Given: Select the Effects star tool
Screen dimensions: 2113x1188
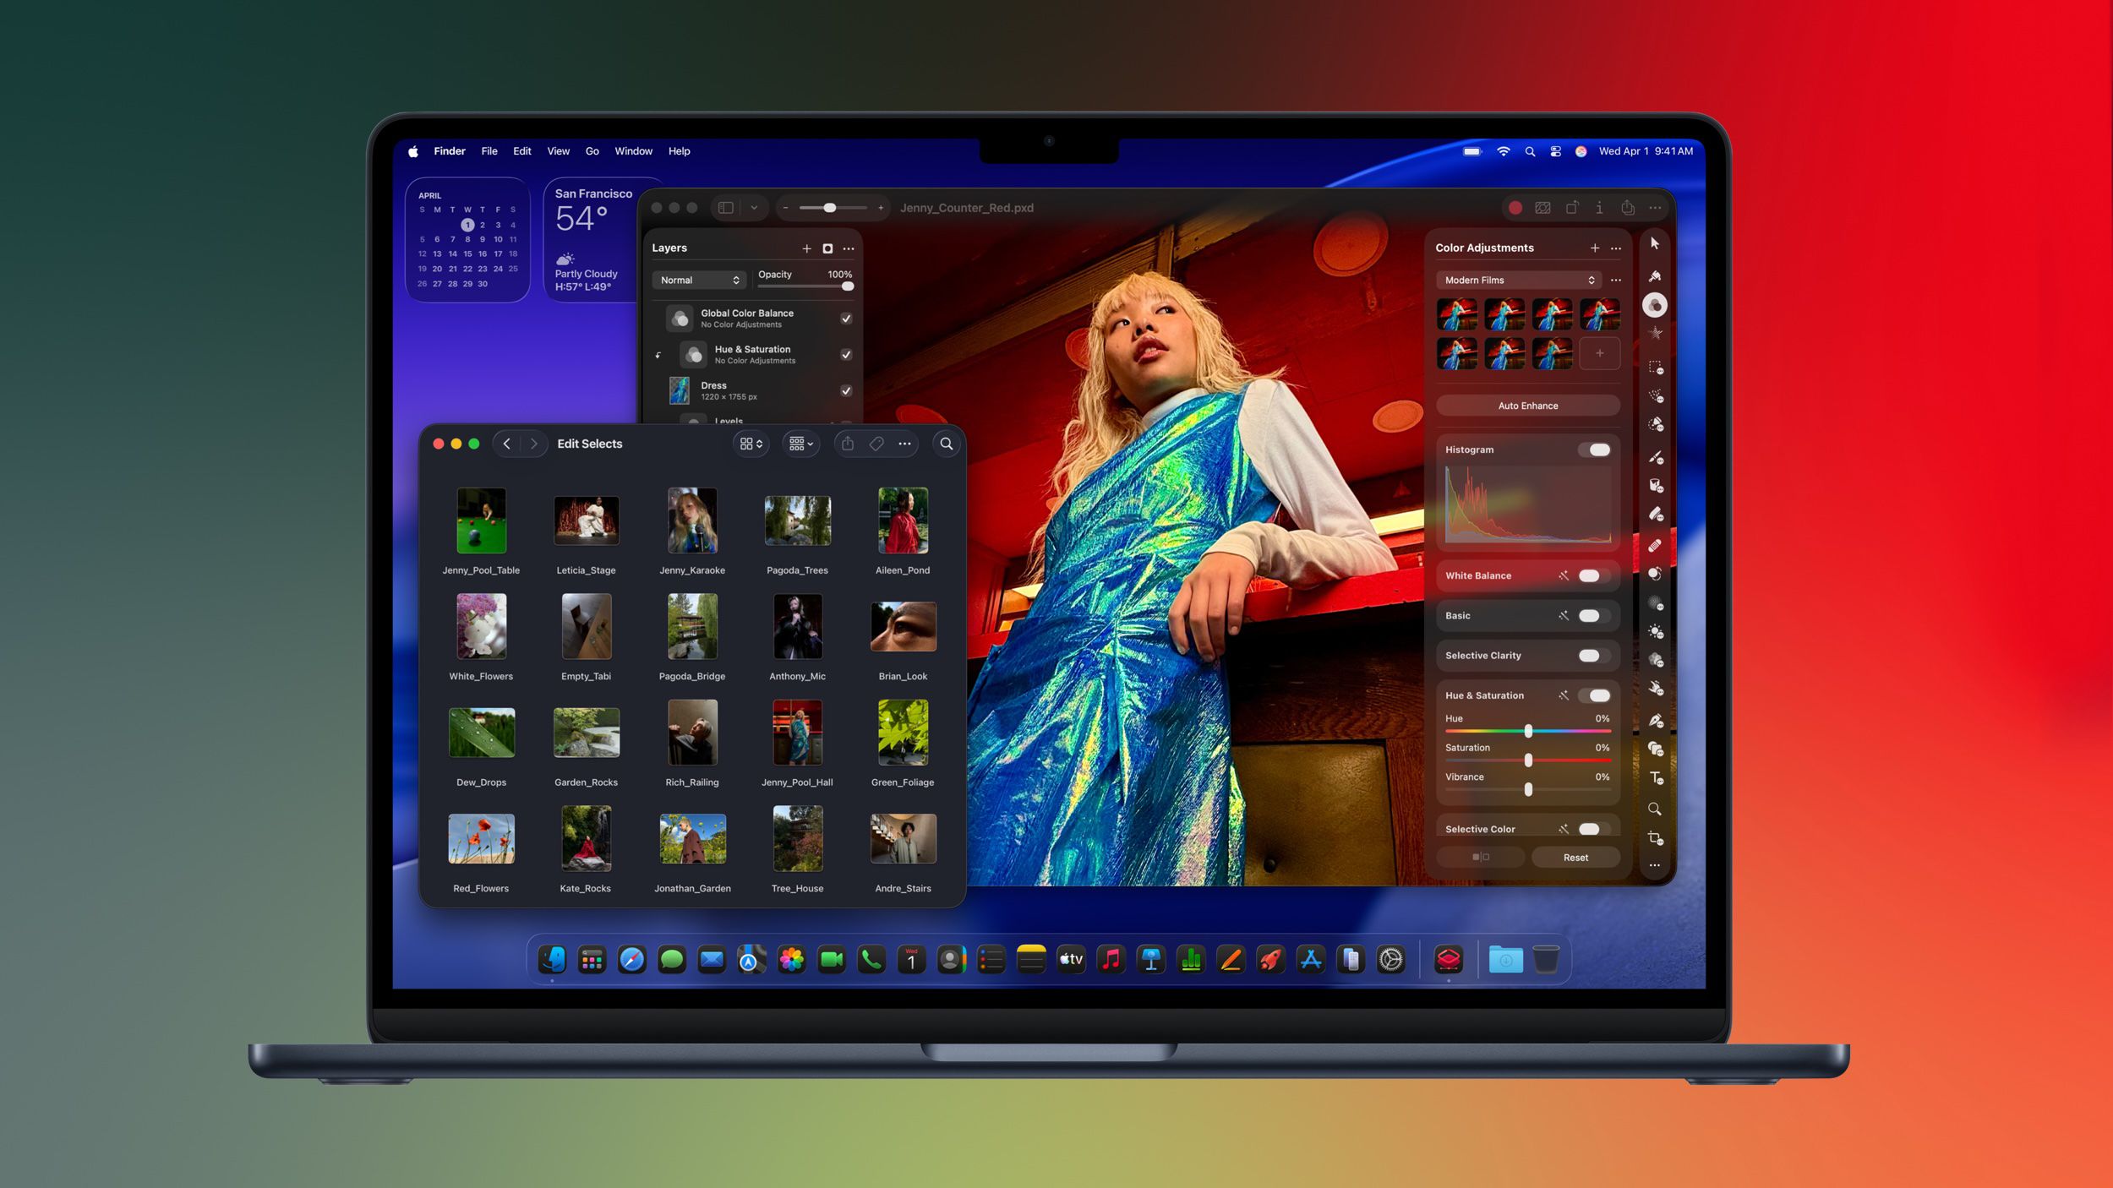Looking at the screenshot, I should pos(1656,333).
